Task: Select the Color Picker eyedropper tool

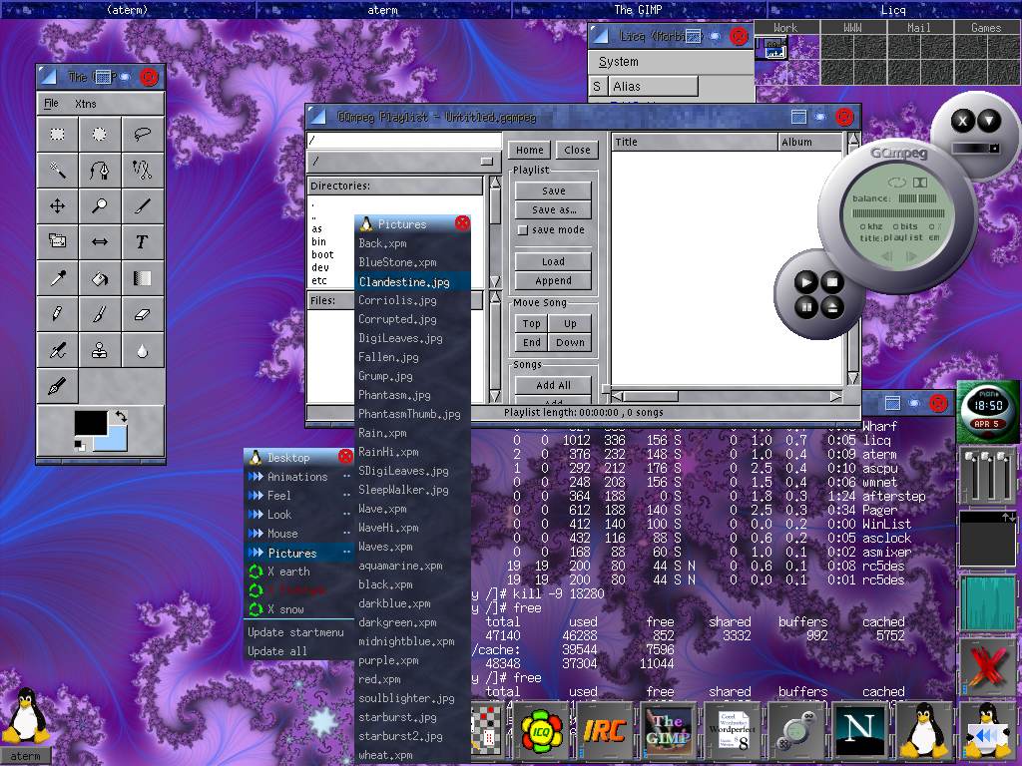Action: tap(58, 278)
